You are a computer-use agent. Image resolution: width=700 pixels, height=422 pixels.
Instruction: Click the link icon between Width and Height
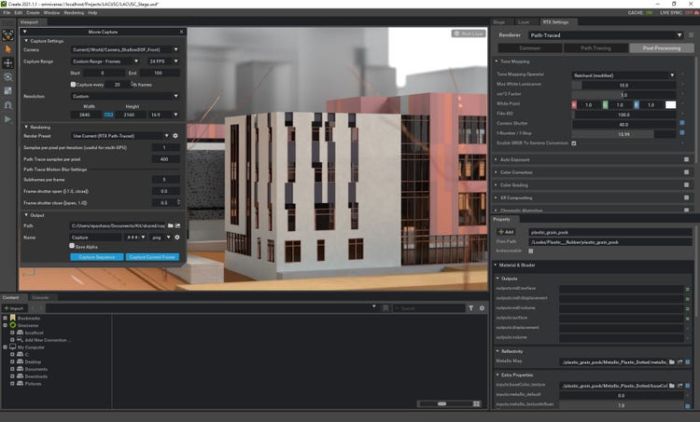tap(107, 115)
